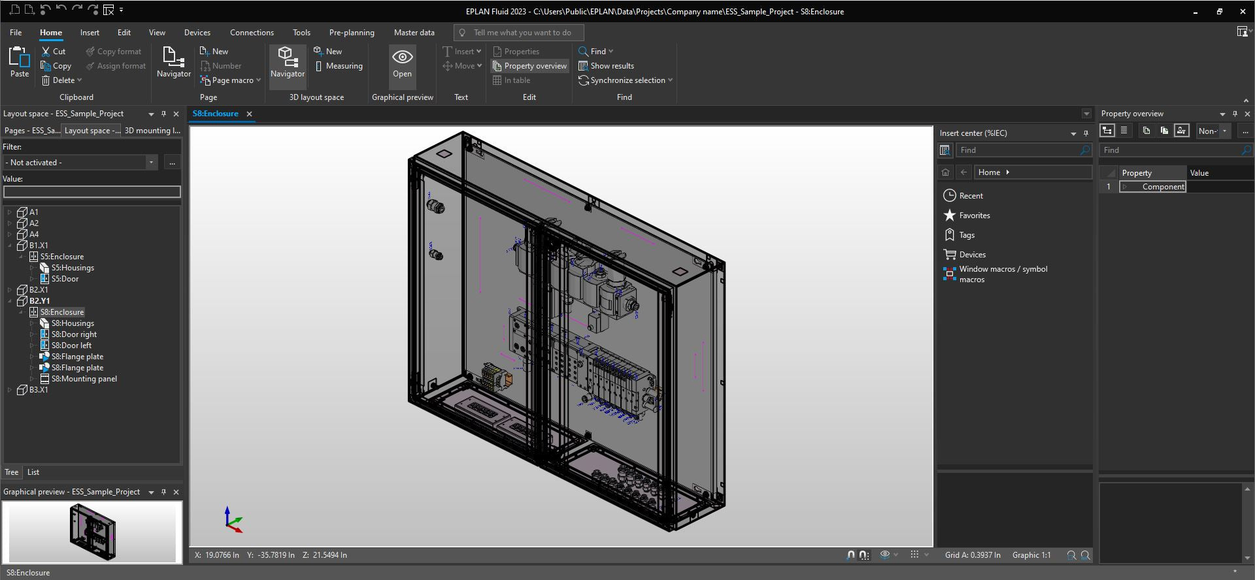This screenshot has height=580, width=1255.
Task: Click the Paste icon
Action: (20, 57)
